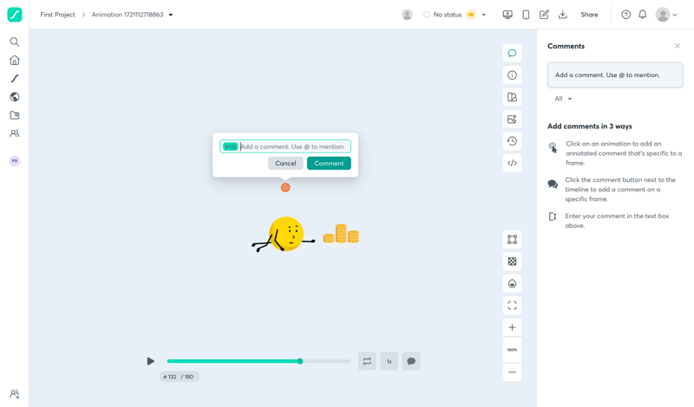Screen dimensions: 694x407
Task: Click the popup comment input field
Action: pyautogui.click(x=285, y=146)
